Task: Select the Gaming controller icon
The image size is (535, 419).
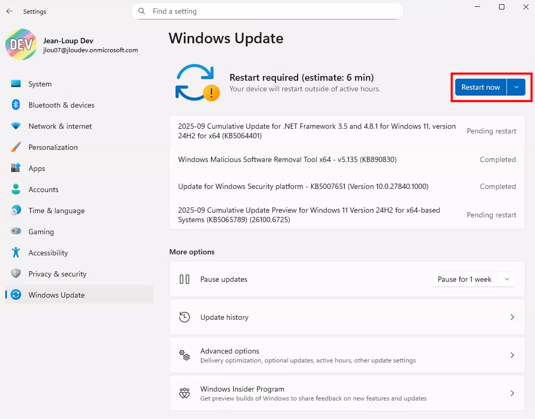Action: tap(16, 232)
